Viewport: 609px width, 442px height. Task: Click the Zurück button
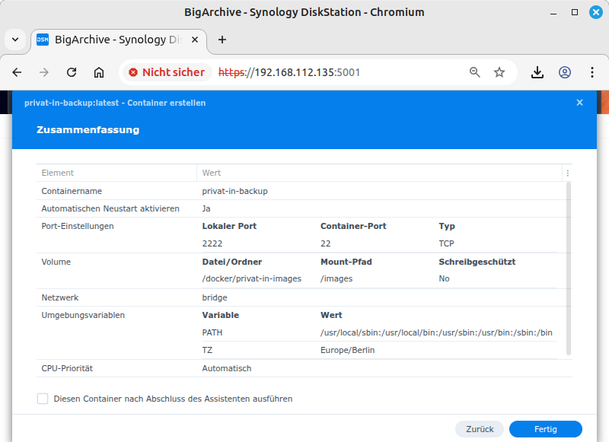480,429
